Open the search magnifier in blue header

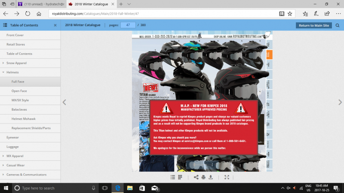[x=338, y=25]
